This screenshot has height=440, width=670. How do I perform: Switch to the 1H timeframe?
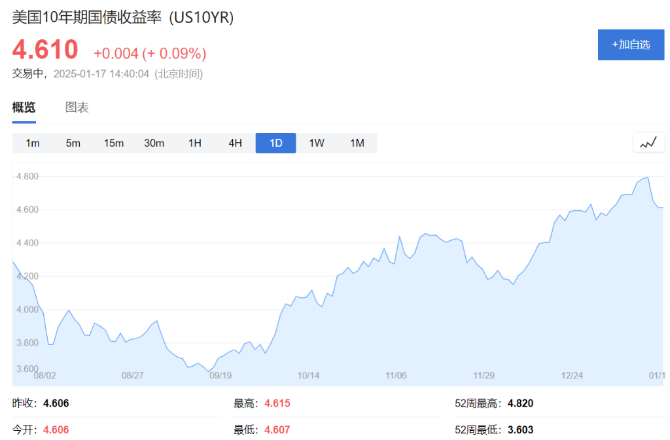tap(194, 143)
